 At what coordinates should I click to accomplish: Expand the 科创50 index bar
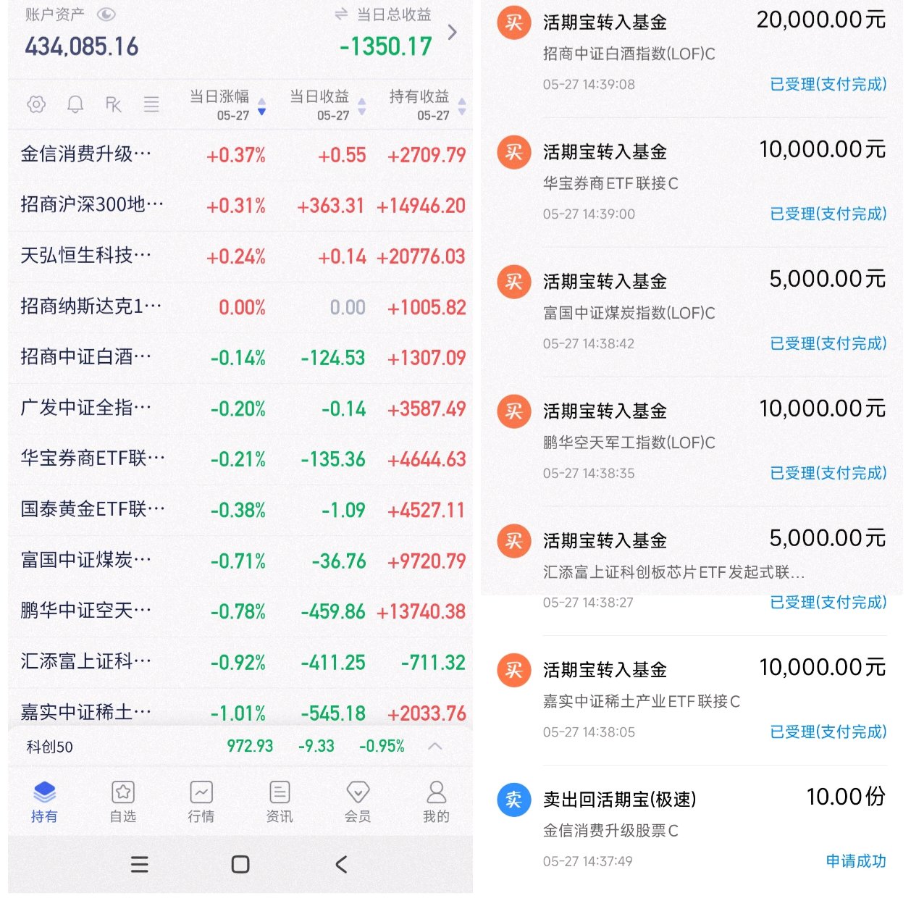[x=435, y=746]
